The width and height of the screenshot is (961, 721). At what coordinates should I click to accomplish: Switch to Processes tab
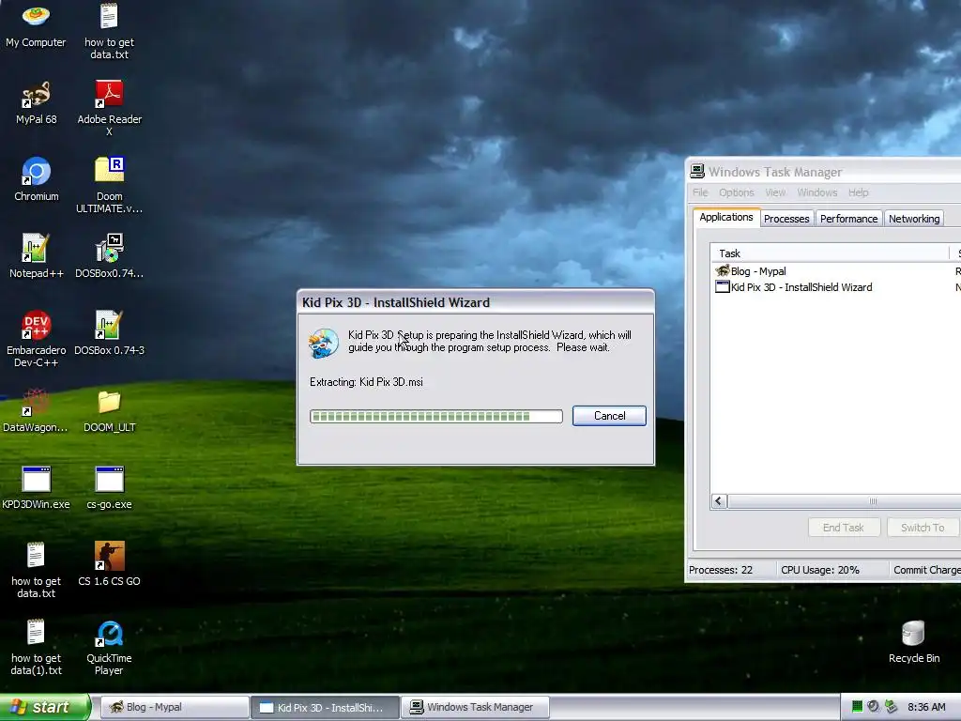(786, 219)
